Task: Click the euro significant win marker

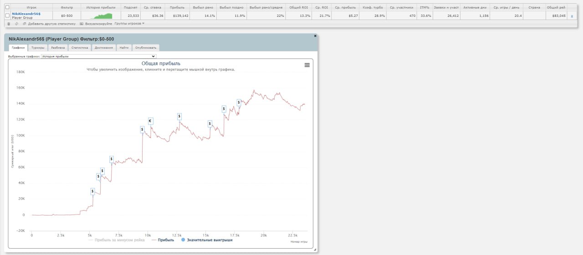Action: pyautogui.click(x=150, y=121)
